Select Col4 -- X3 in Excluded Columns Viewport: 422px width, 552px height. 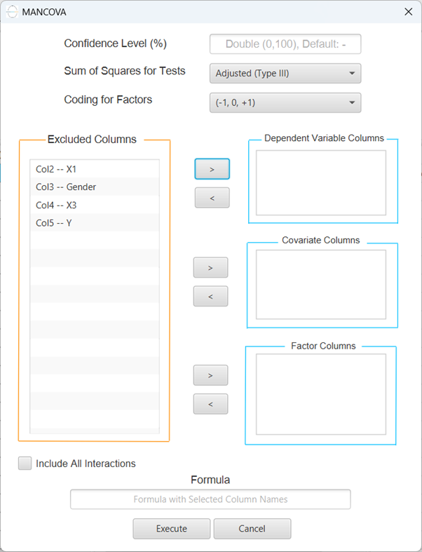click(95, 205)
